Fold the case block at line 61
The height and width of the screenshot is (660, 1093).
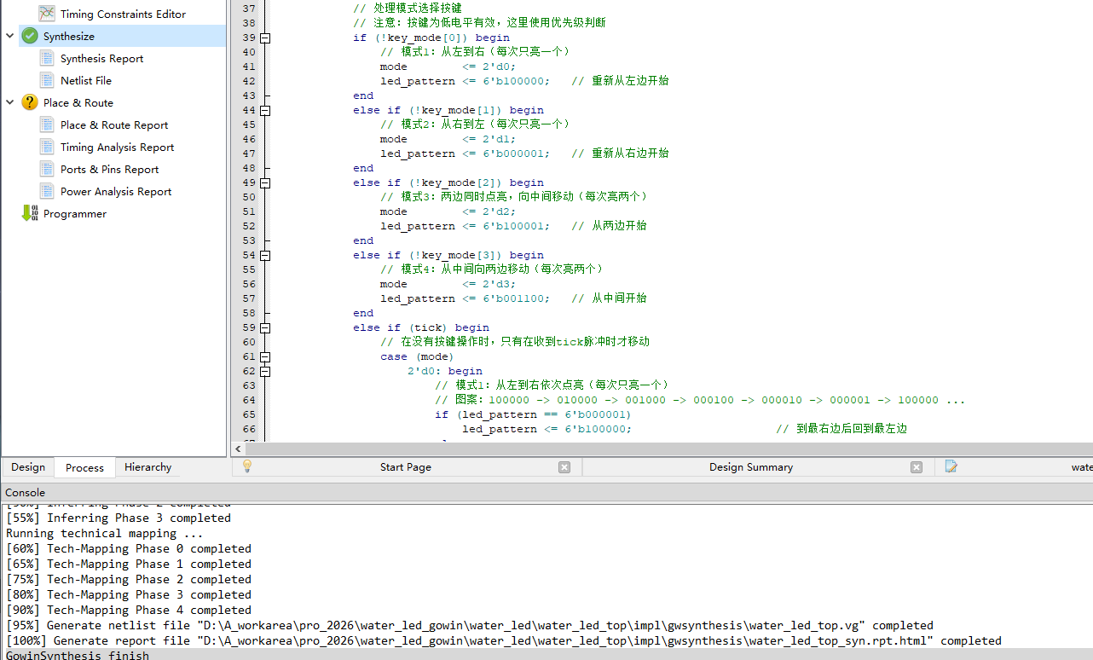click(x=265, y=356)
